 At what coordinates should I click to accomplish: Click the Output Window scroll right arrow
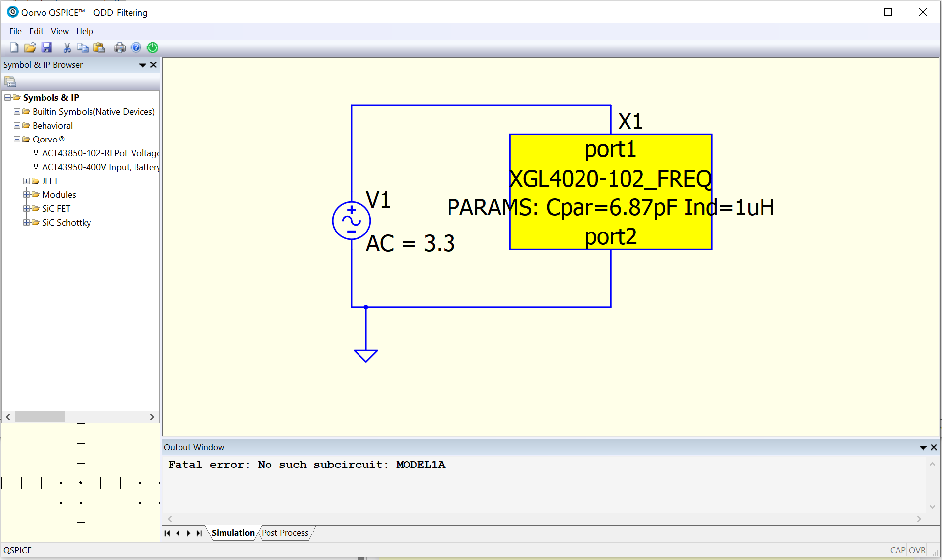919,519
